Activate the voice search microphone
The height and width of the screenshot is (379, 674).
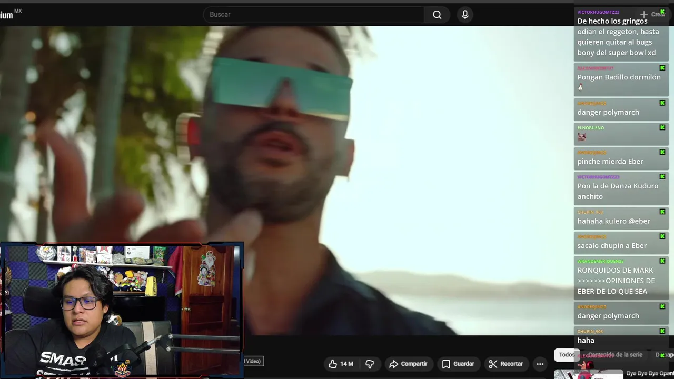click(x=465, y=15)
